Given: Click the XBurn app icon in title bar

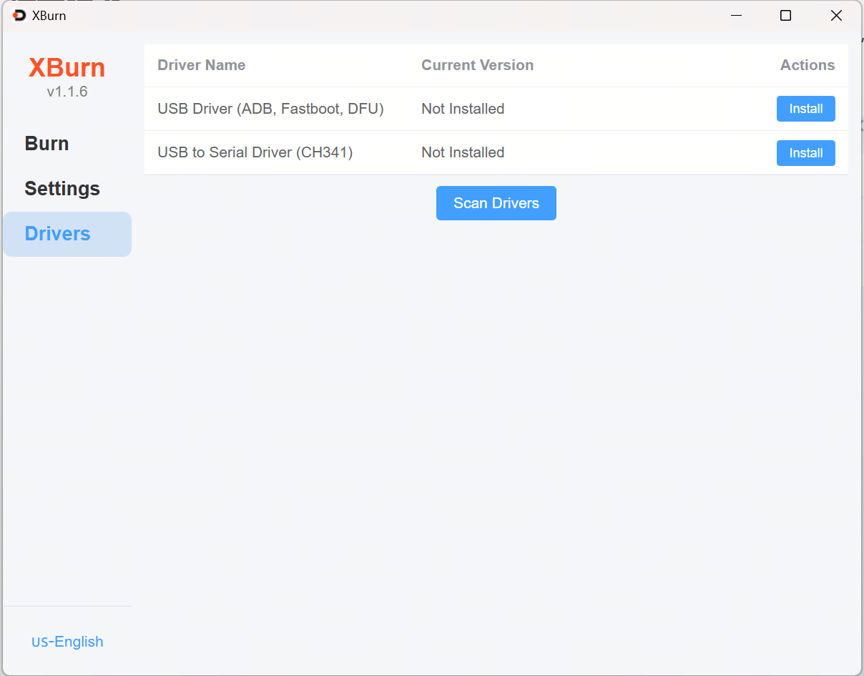Looking at the screenshot, I should point(19,16).
